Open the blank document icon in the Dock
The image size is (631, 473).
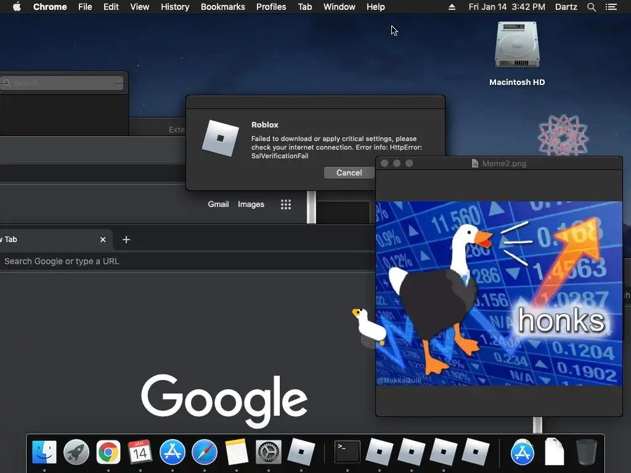pyautogui.click(x=555, y=451)
